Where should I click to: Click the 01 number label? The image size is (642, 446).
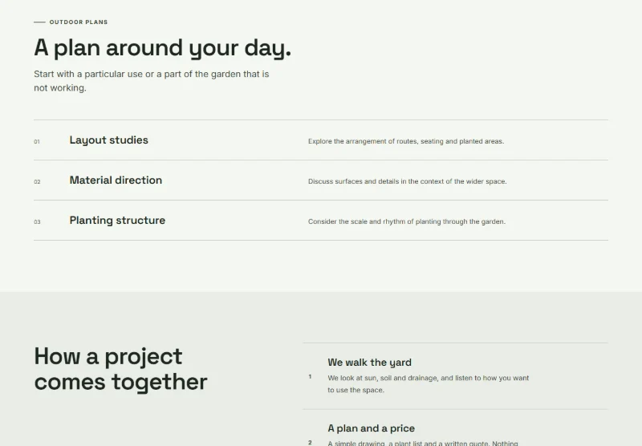[37, 141]
